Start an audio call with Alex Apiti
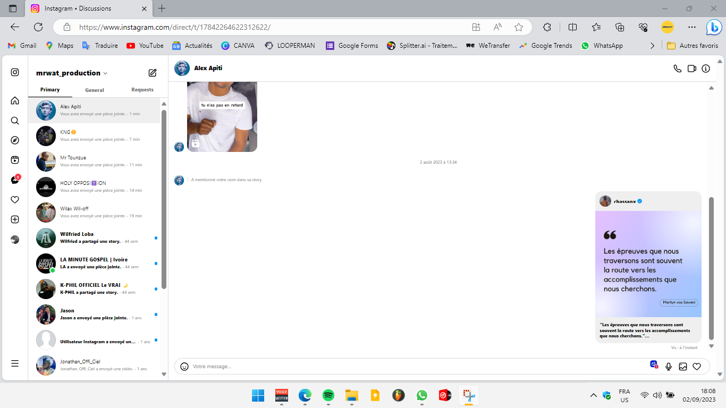This screenshot has width=726, height=408. point(677,69)
